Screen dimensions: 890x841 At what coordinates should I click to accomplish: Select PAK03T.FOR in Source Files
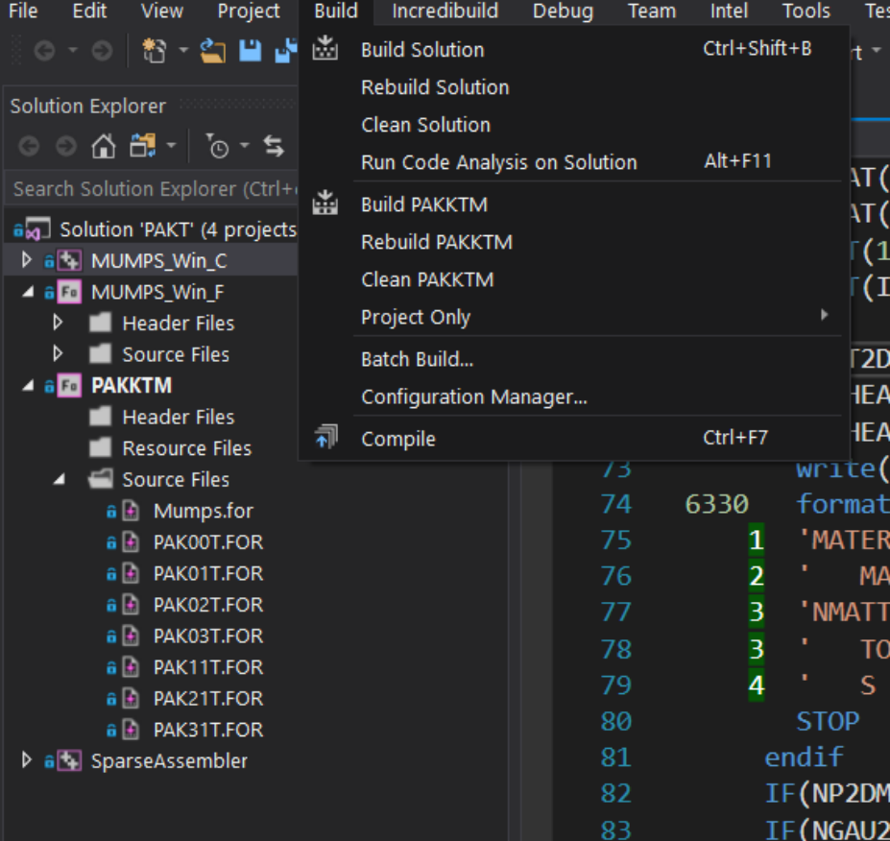tap(208, 637)
